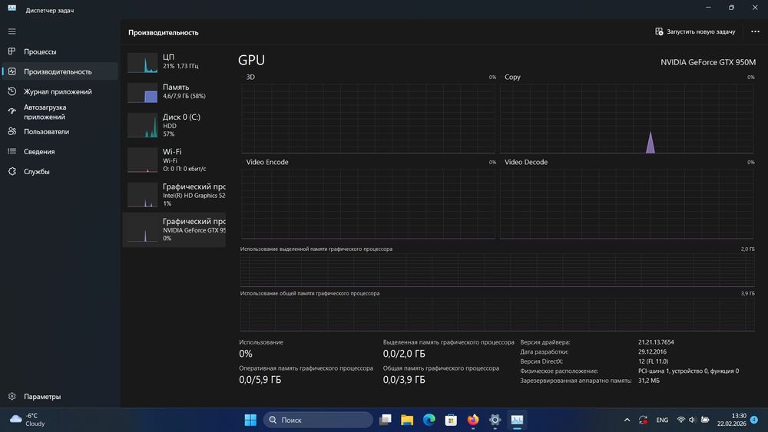Click the Пользователи people icon
Image resolution: width=768 pixels, height=432 pixels.
pos(12,131)
